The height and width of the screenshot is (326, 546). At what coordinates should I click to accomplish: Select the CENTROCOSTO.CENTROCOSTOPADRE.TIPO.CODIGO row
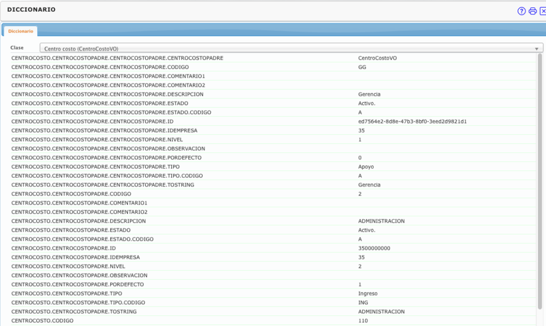tap(78, 303)
